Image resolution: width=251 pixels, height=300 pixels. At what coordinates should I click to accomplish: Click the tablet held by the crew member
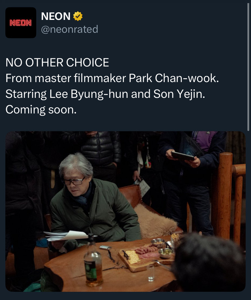[183, 156]
